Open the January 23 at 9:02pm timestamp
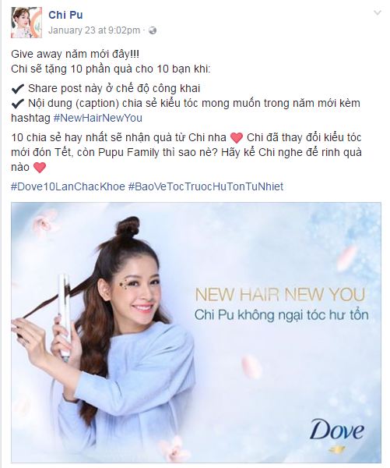Image resolution: width=390 pixels, height=468 pixels. tap(94, 30)
